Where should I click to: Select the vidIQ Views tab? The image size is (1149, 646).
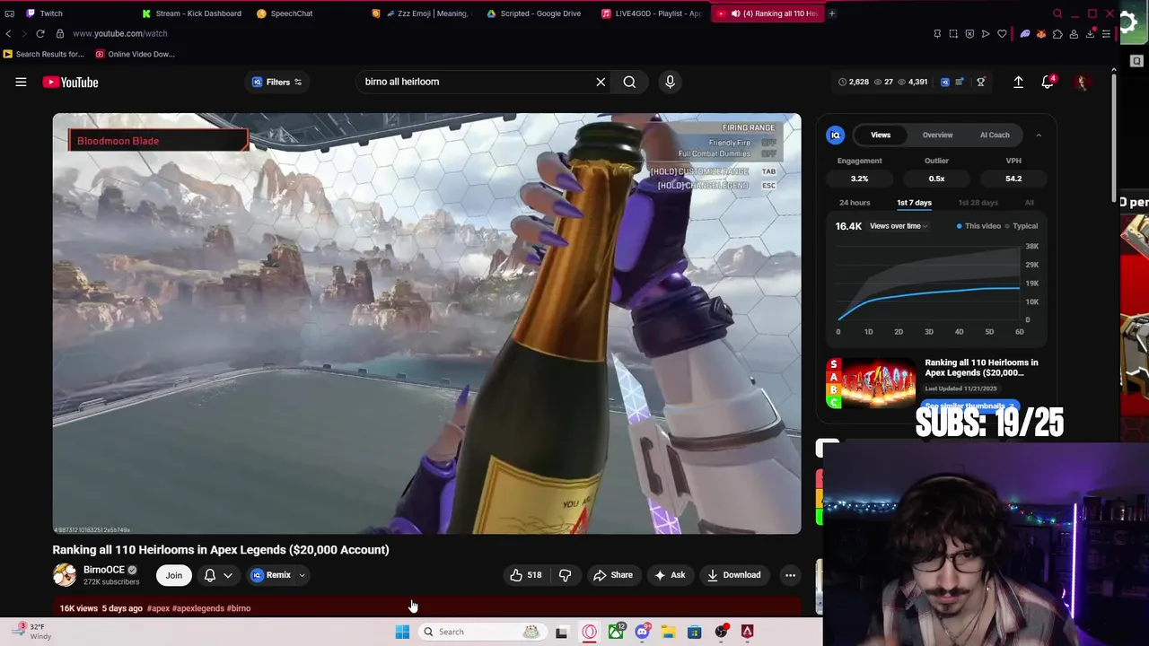[x=881, y=135]
